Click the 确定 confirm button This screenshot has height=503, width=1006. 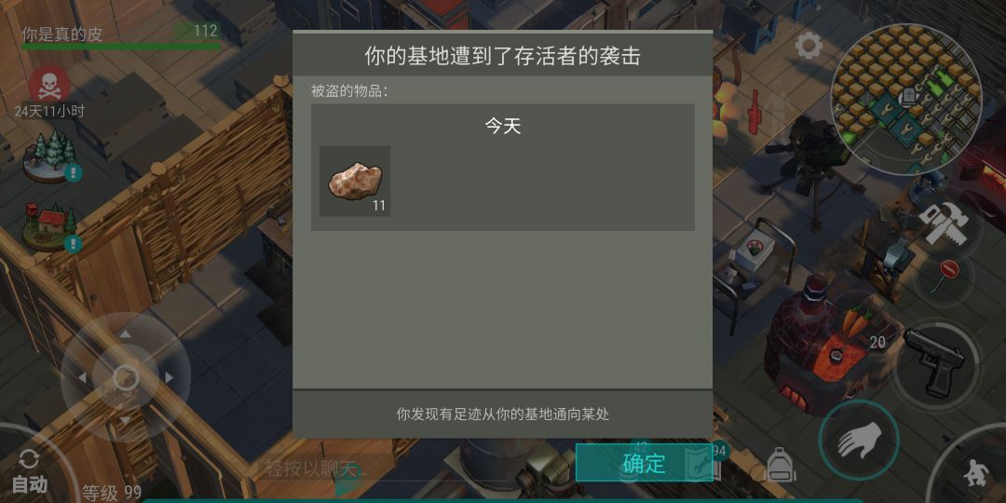[x=645, y=463]
